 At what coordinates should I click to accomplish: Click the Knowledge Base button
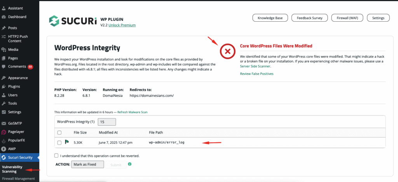pos(271,18)
